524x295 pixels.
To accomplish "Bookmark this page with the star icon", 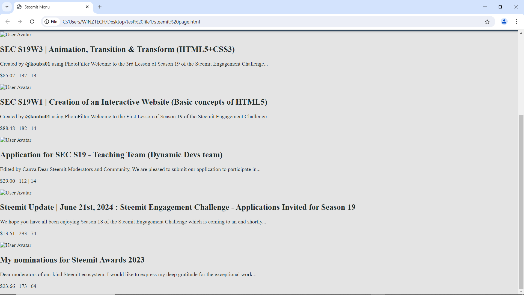I will 487,22.
